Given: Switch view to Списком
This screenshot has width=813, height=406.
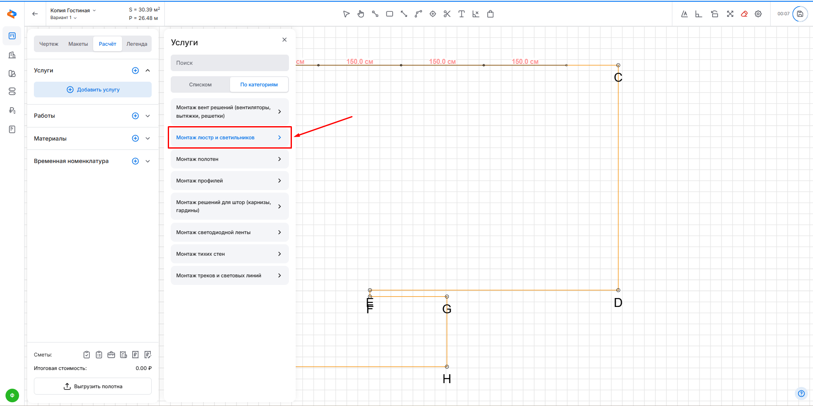Looking at the screenshot, I should click(200, 85).
